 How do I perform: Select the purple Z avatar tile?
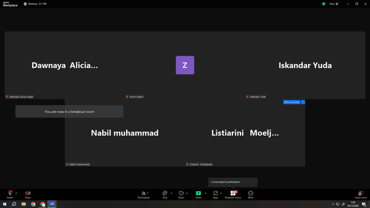pos(185,65)
